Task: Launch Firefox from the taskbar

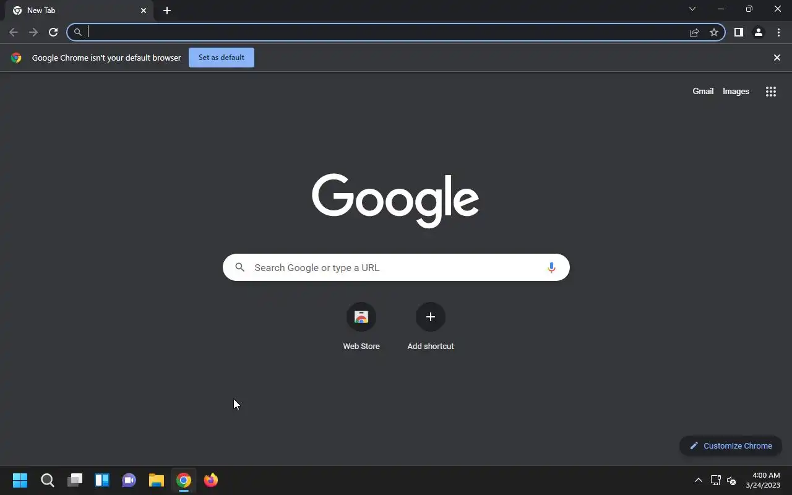Action: (x=211, y=480)
